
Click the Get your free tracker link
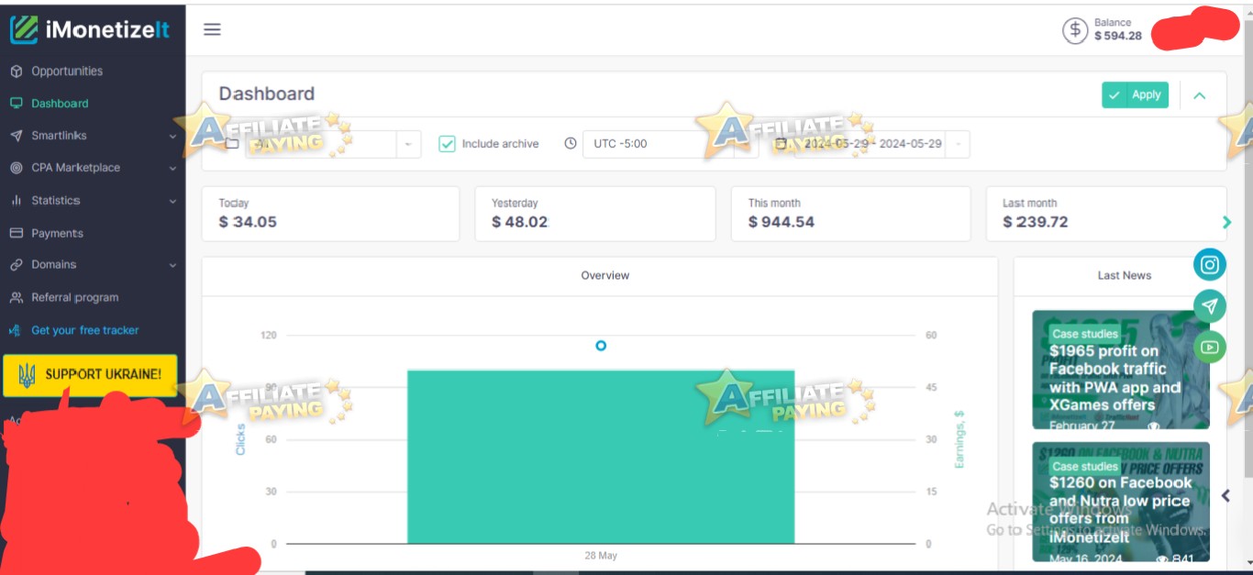click(x=85, y=330)
